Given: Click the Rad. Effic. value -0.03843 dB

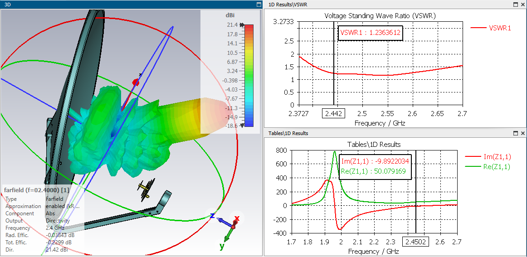Looking at the screenshot, I should click(60, 235).
